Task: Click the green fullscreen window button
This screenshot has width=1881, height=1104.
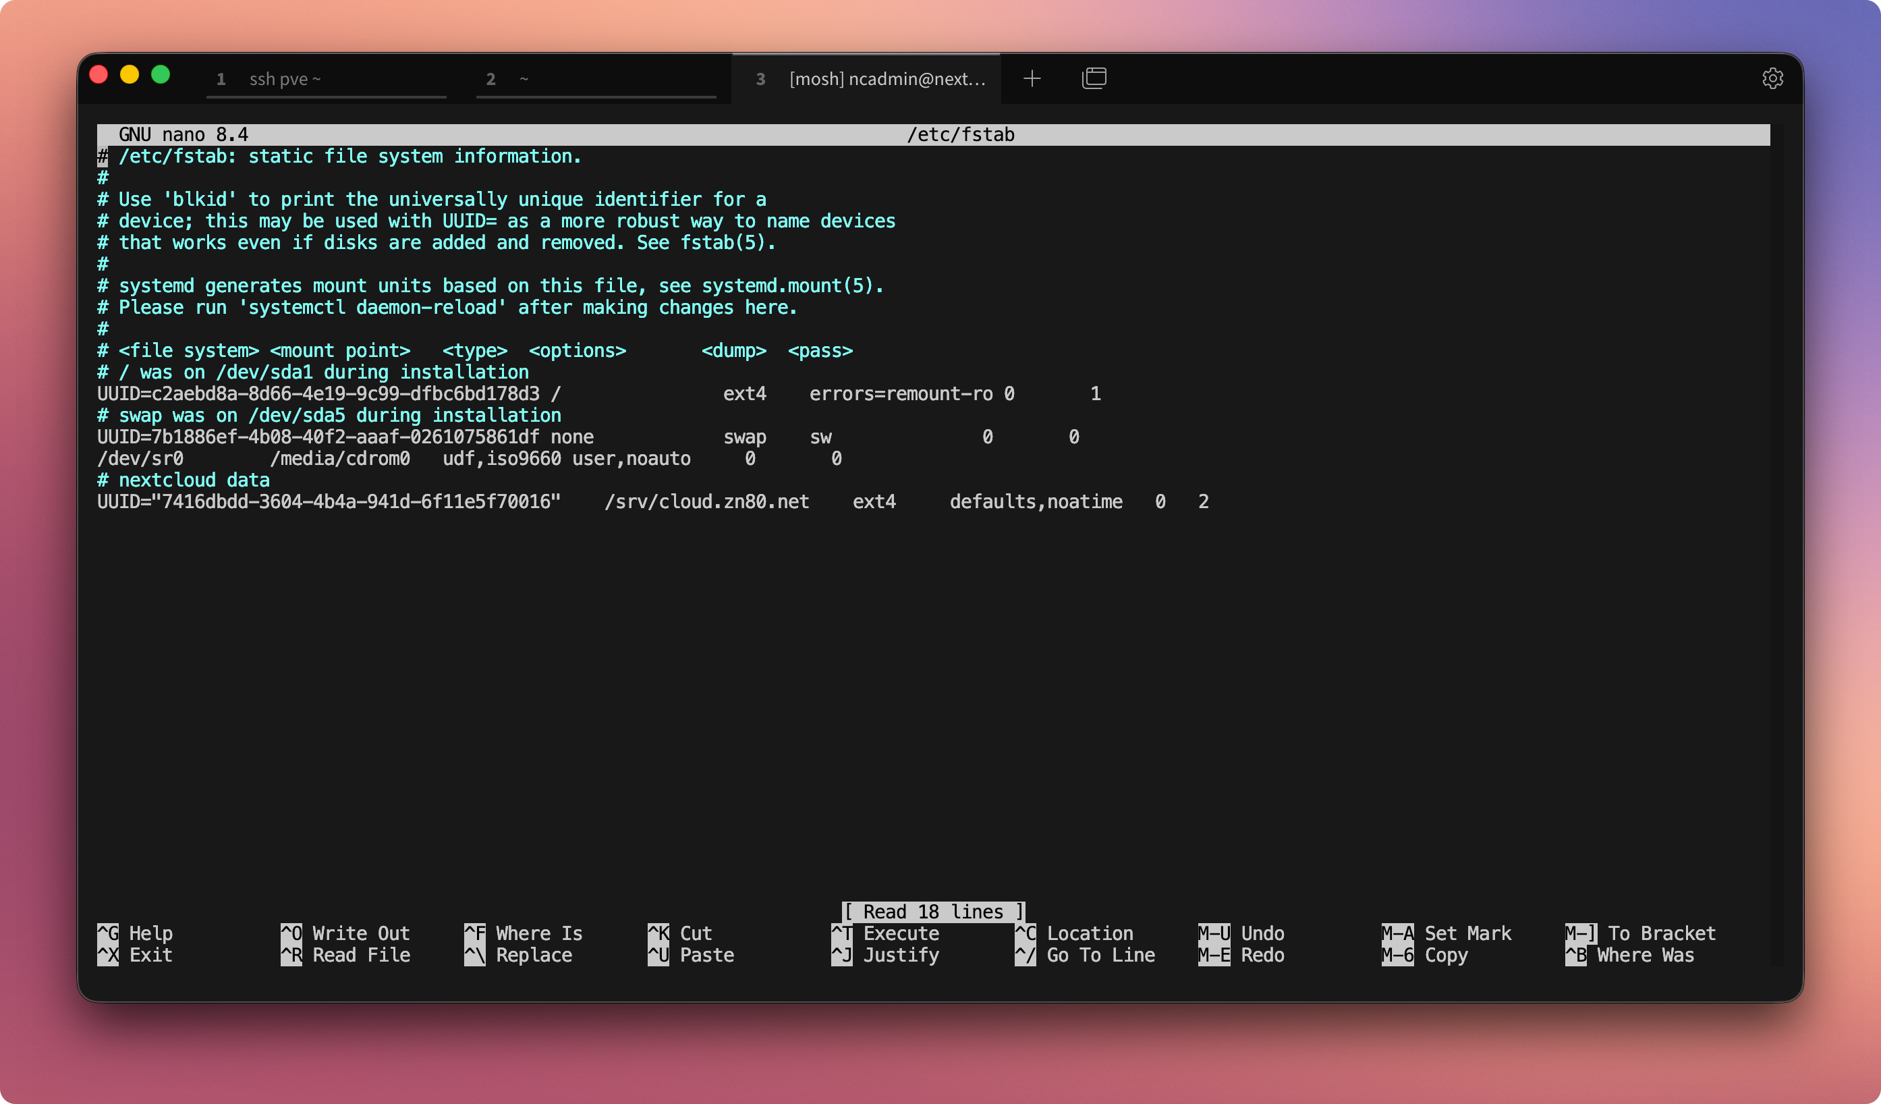Action: pyautogui.click(x=161, y=75)
